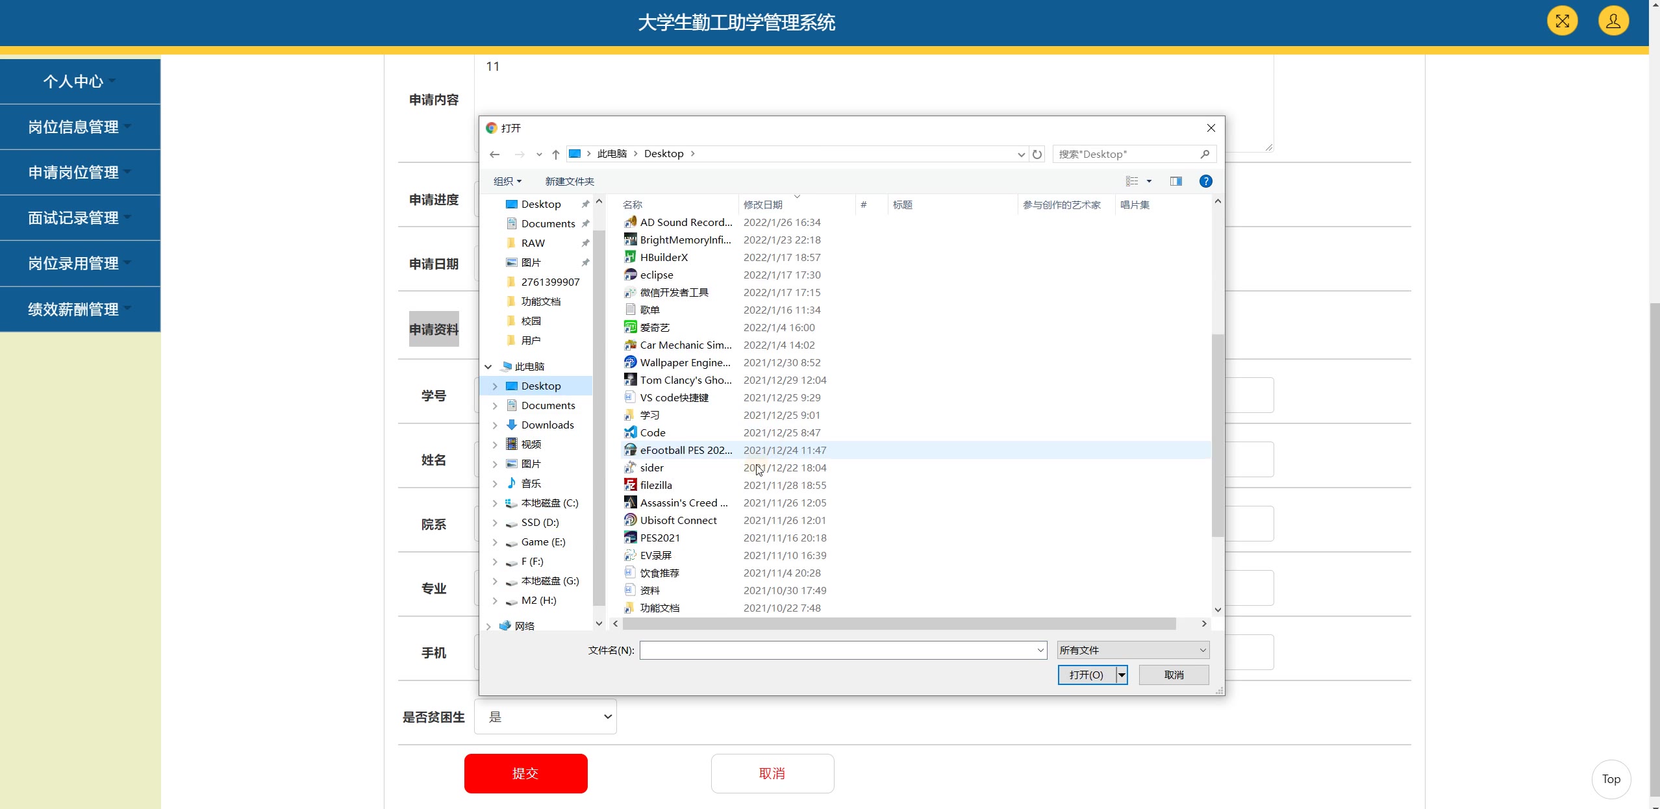This screenshot has width=1660, height=809.
Task: Click the help question mark icon
Action: tap(1205, 181)
